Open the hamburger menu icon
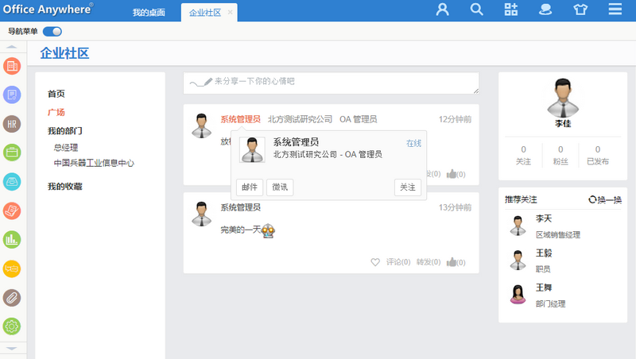Screen dimensions: 636x359 point(615,10)
